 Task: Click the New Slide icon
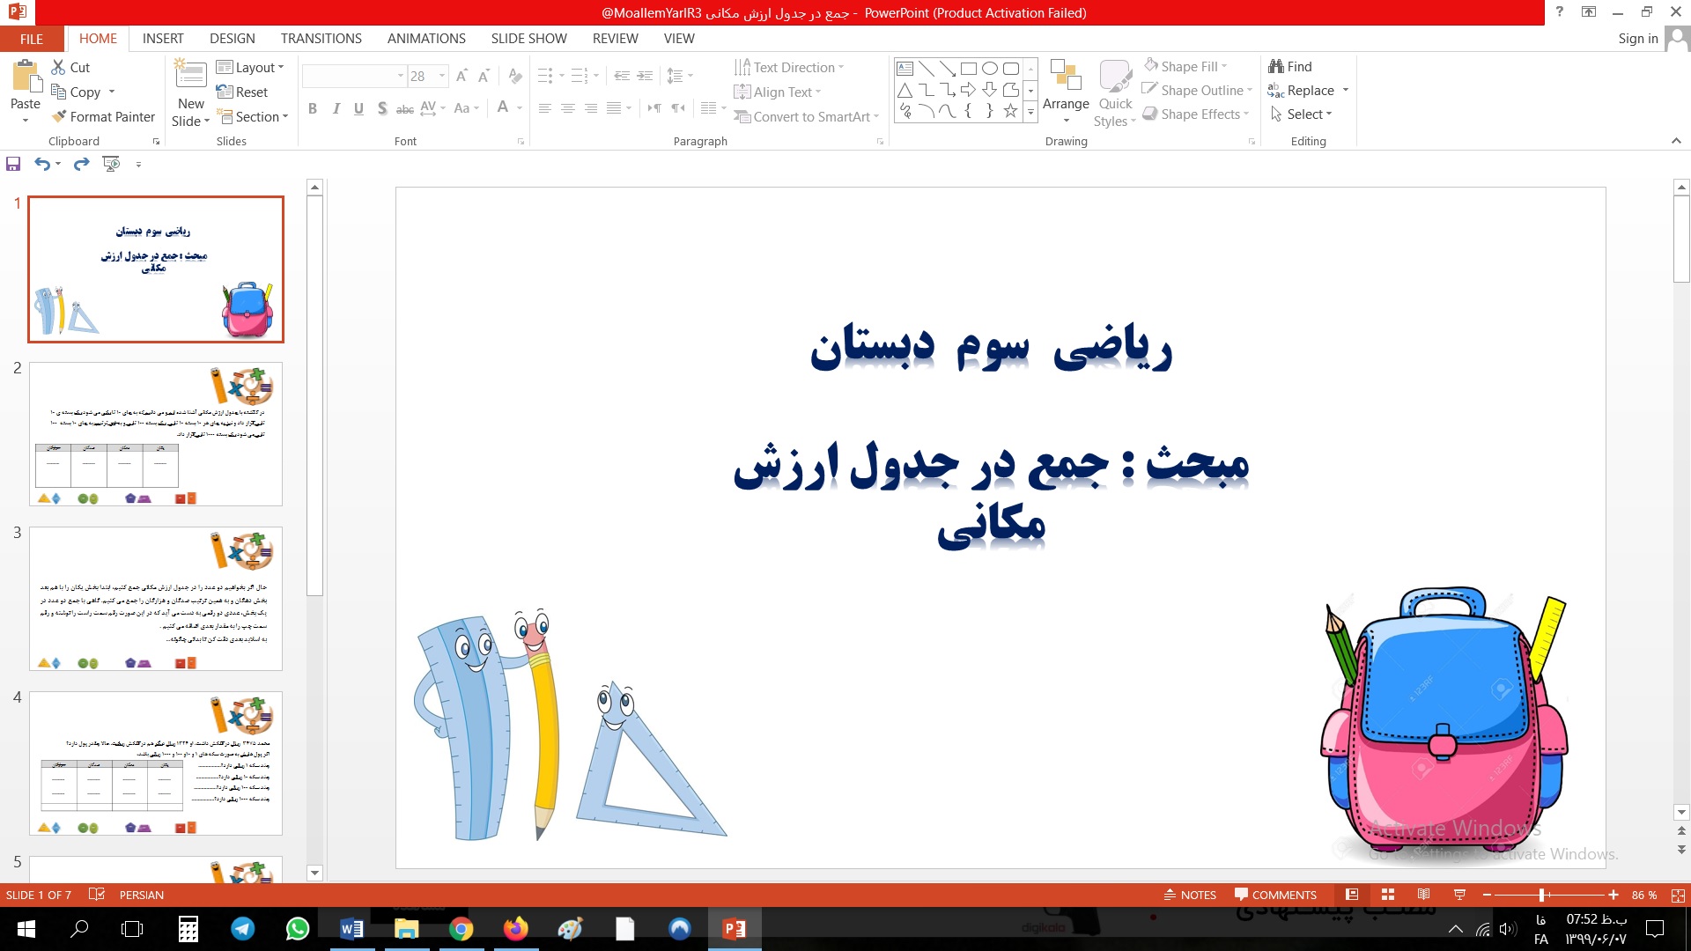click(x=191, y=75)
